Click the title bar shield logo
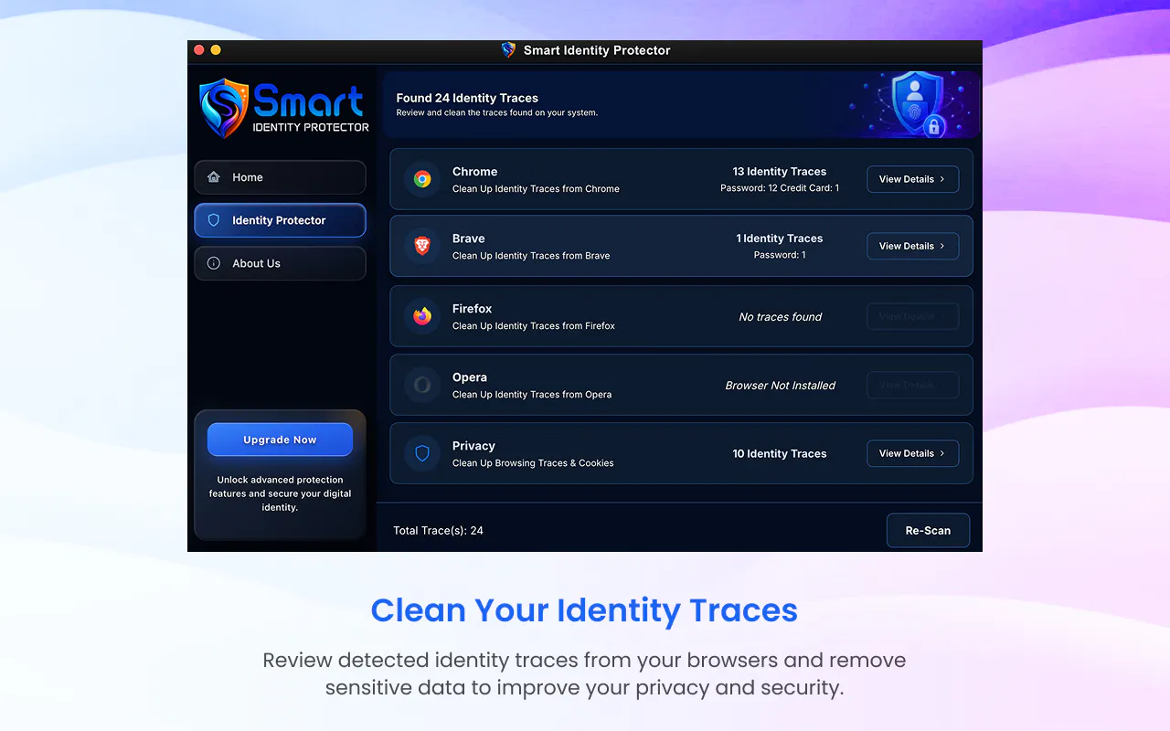Viewport: 1170px width, 731px height. coord(509,50)
